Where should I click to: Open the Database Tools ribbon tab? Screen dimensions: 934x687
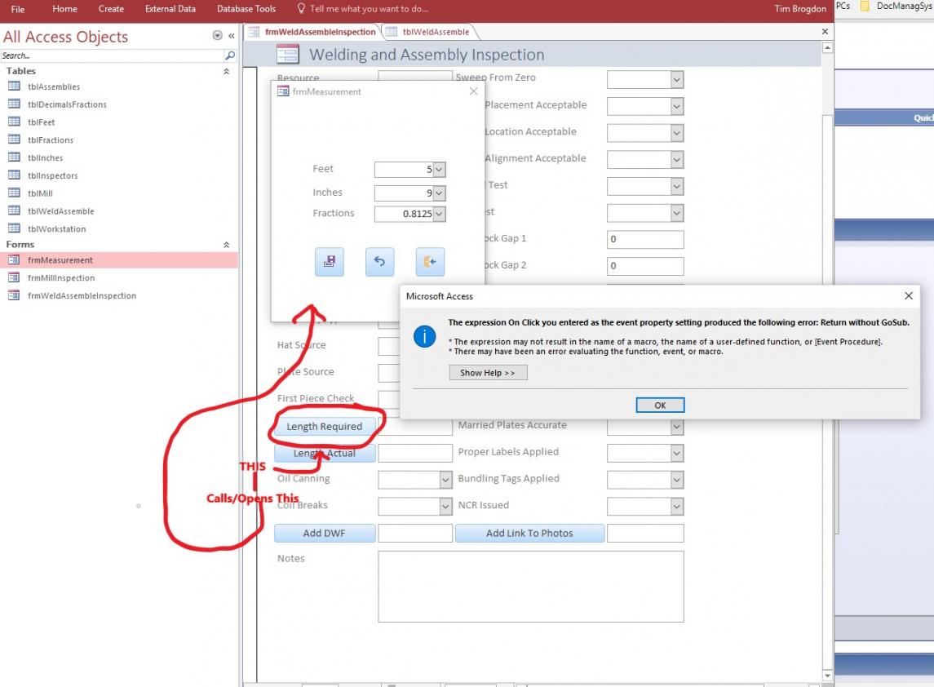[x=246, y=9]
